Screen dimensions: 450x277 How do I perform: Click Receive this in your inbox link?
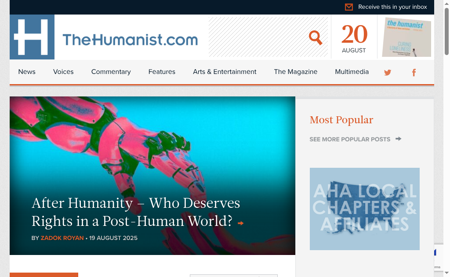[x=392, y=7]
